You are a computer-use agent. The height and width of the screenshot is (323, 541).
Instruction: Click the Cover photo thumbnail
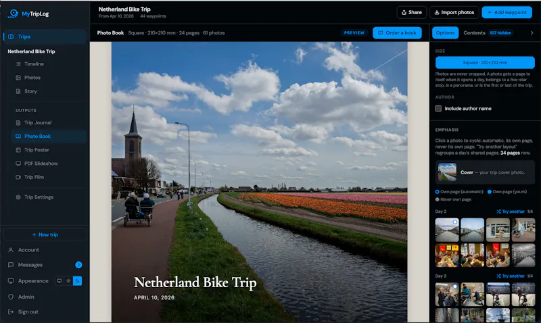click(447, 172)
